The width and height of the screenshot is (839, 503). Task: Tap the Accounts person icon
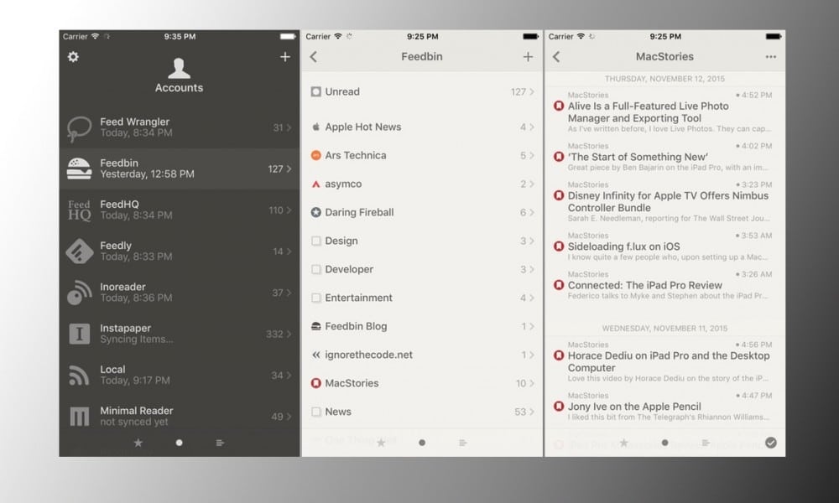point(179,68)
